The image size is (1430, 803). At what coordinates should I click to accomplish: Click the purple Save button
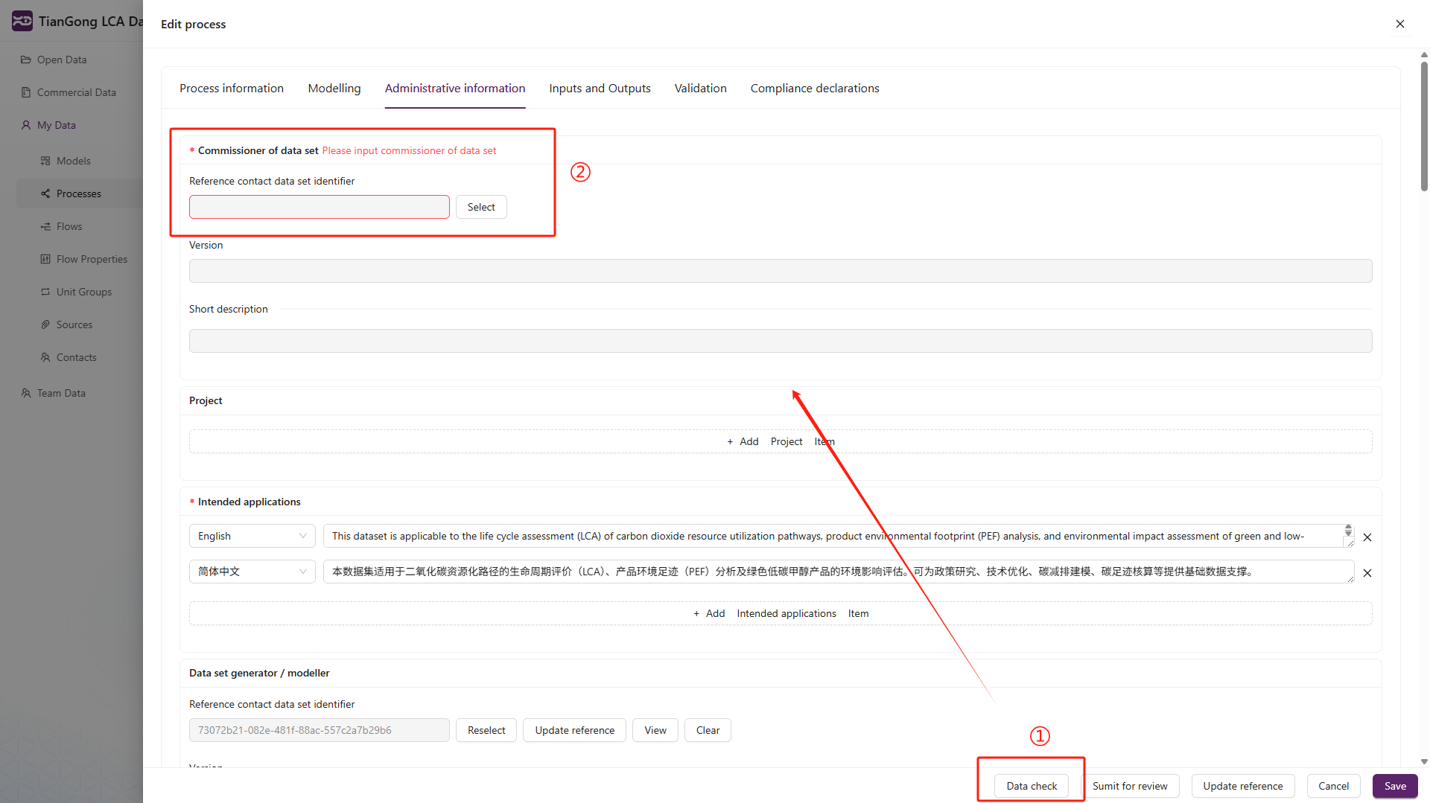click(x=1395, y=786)
